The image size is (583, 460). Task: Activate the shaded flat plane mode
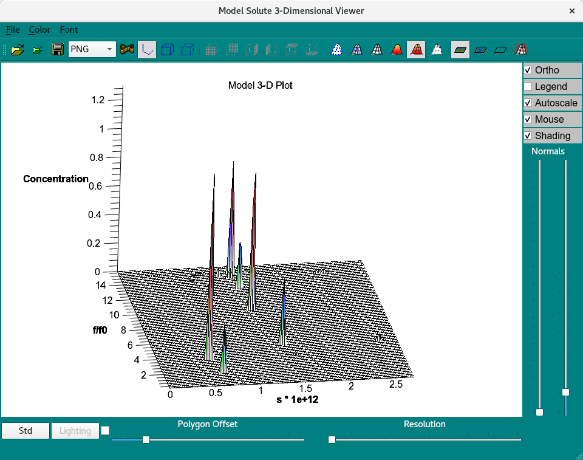pyautogui.click(x=460, y=50)
